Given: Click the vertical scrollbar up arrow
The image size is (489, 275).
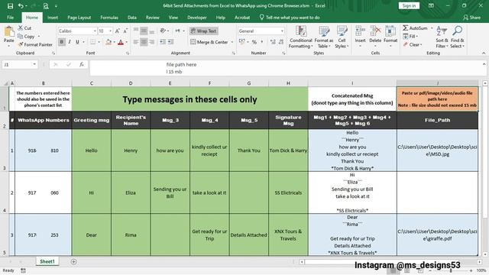Looking at the screenshot, I should (x=485, y=83).
